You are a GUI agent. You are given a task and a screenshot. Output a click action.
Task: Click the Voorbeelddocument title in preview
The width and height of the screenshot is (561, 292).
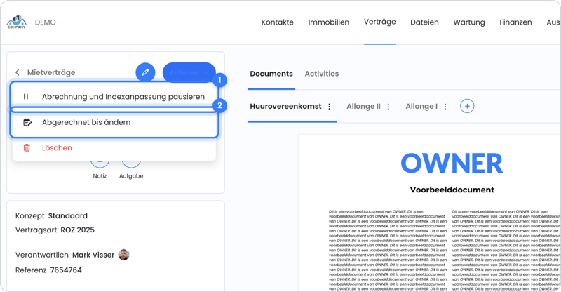coord(452,190)
